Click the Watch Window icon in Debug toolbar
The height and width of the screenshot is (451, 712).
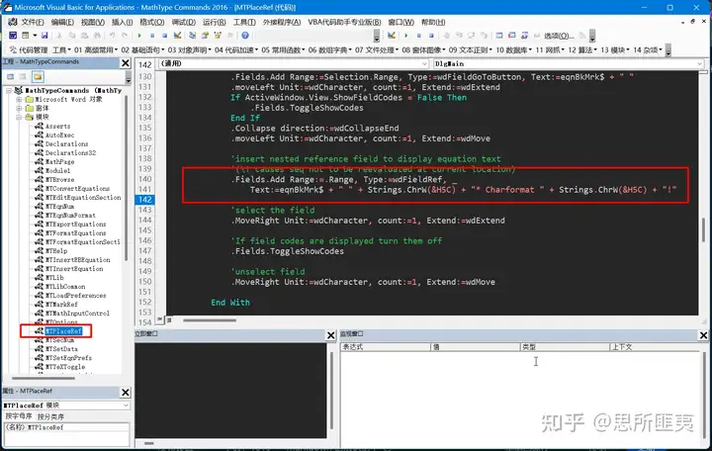[524, 36]
